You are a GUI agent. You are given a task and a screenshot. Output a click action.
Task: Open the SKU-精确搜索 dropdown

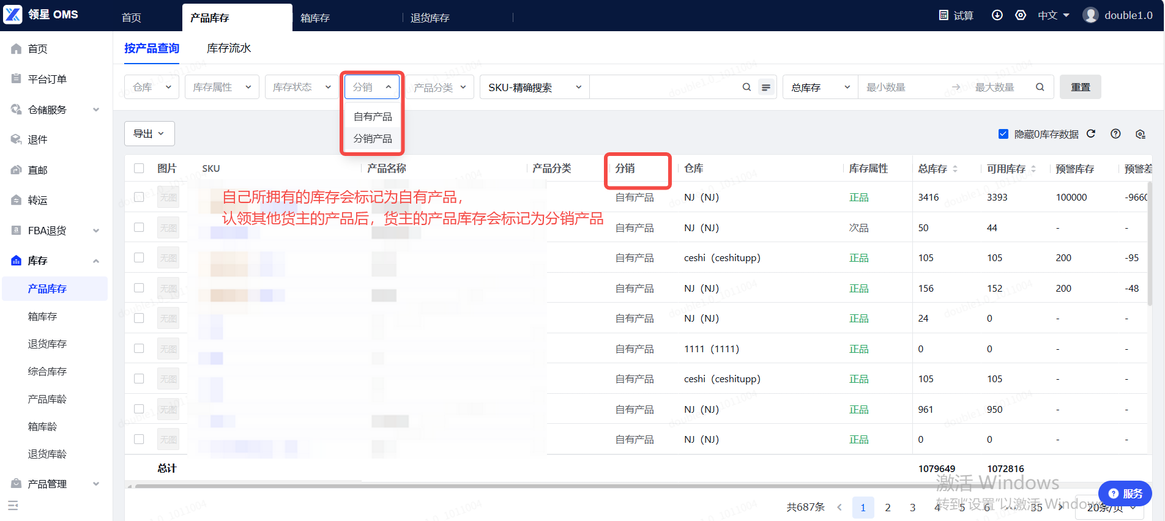click(x=535, y=87)
